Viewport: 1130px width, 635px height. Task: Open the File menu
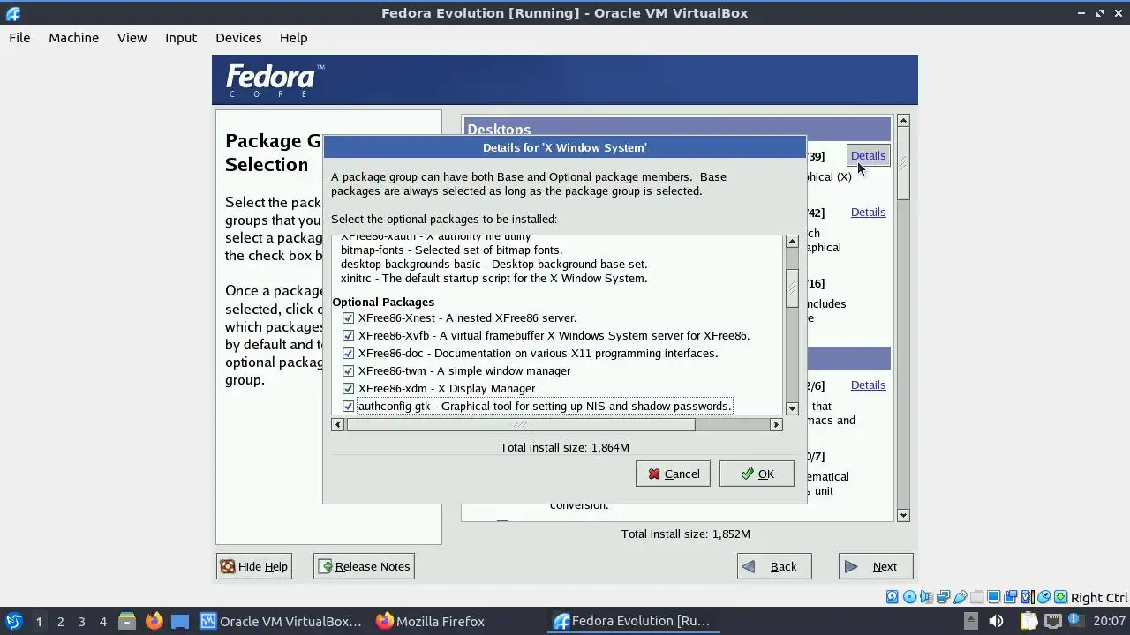click(19, 38)
